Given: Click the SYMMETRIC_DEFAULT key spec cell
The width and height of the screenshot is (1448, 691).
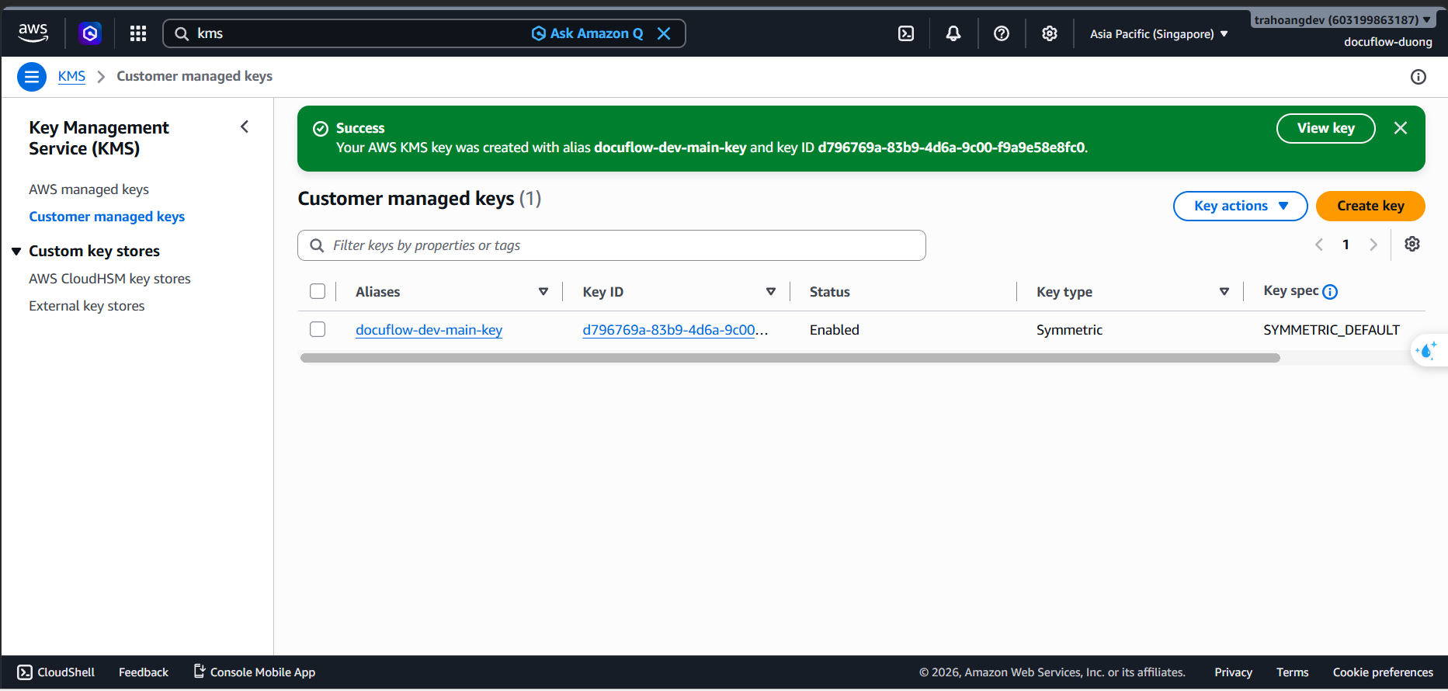Looking at the screenshot, I should click(1332, 330).
